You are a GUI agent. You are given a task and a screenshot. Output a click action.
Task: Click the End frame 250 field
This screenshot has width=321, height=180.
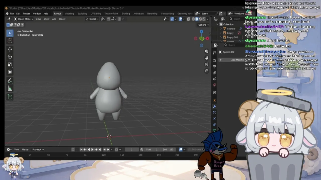(x=168, y=149)
